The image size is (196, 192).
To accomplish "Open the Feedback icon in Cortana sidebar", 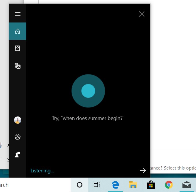I will click(18, 155).
